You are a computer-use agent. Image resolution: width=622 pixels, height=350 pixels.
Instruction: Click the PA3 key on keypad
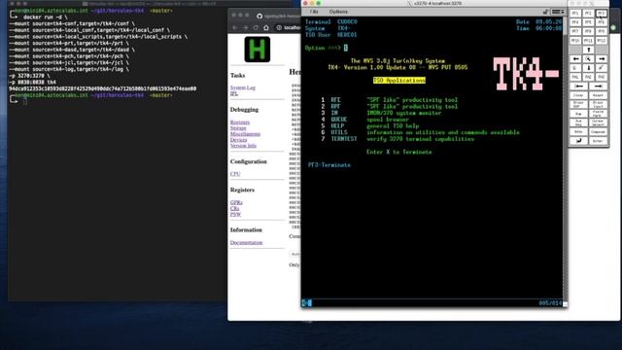pyautogui.click(x=602, y=77)
